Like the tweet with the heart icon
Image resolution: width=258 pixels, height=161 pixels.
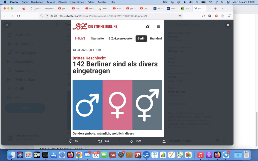click(131, 141)
